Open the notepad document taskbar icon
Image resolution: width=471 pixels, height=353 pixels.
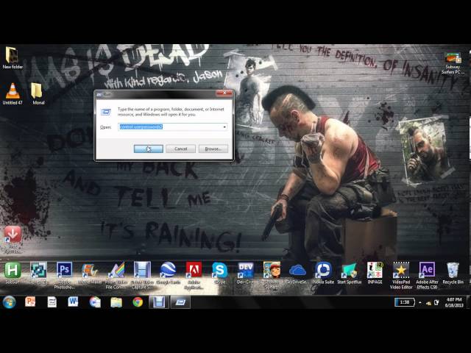[x=52, y=302]
